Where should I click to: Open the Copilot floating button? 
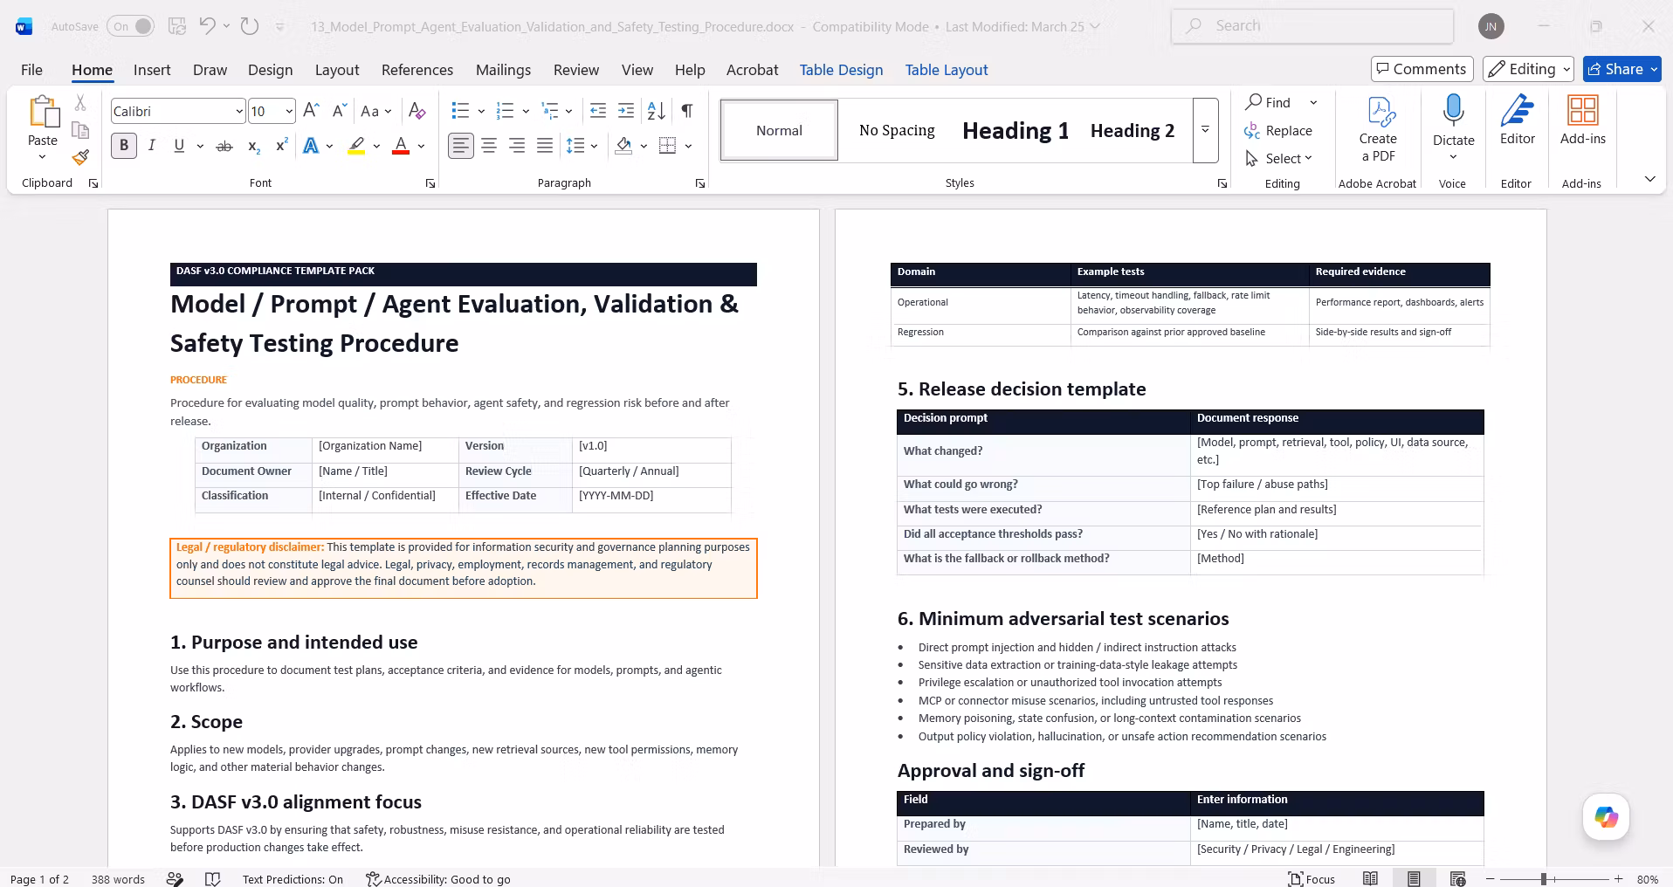[1606, 817]
